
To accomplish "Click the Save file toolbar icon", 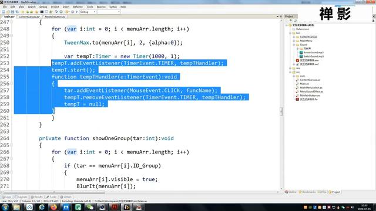I will tap(12, 12).
